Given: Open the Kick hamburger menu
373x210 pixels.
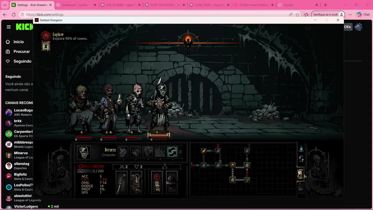Looking at the screenshot, I should 9,27.
